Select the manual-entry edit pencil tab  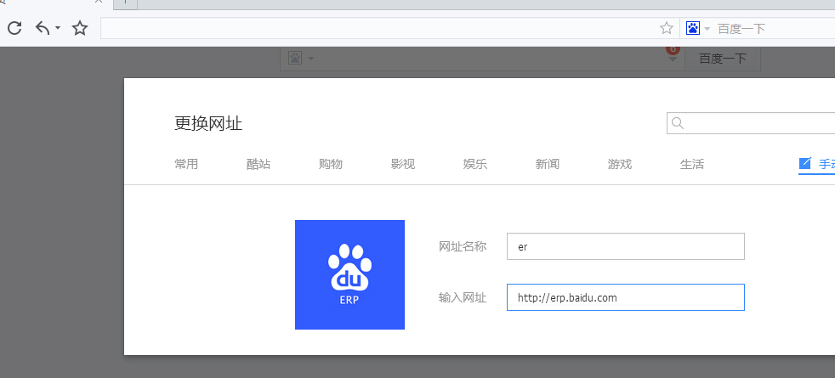tap(817, 164)
